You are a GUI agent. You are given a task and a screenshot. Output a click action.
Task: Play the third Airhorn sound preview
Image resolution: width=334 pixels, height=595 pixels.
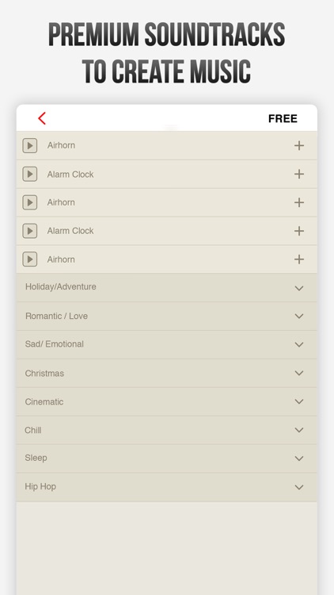pyautogui.click(x=30, y=259)
